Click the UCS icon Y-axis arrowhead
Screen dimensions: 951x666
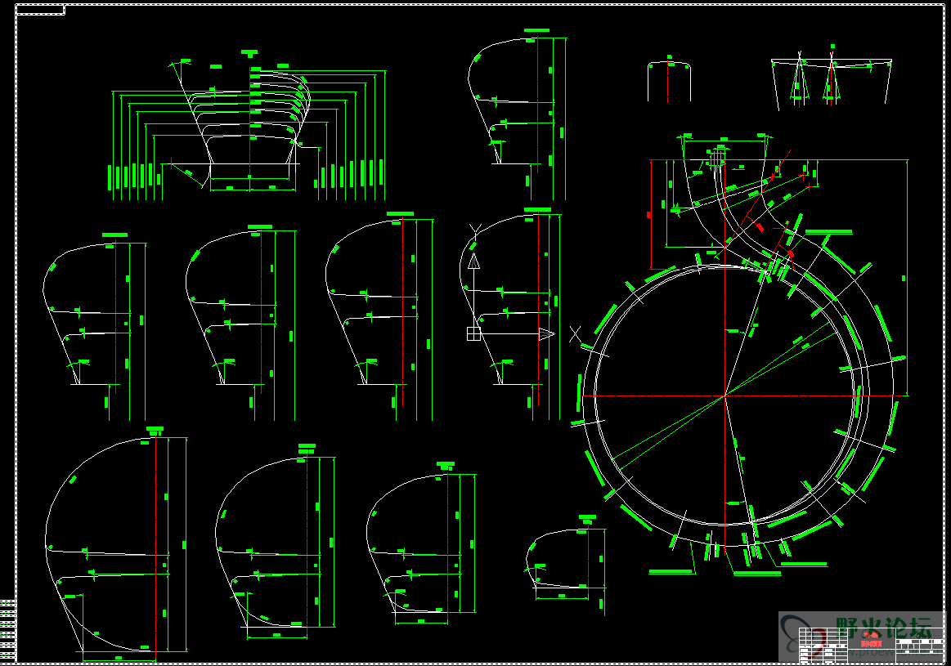click(x=473, y=261)
